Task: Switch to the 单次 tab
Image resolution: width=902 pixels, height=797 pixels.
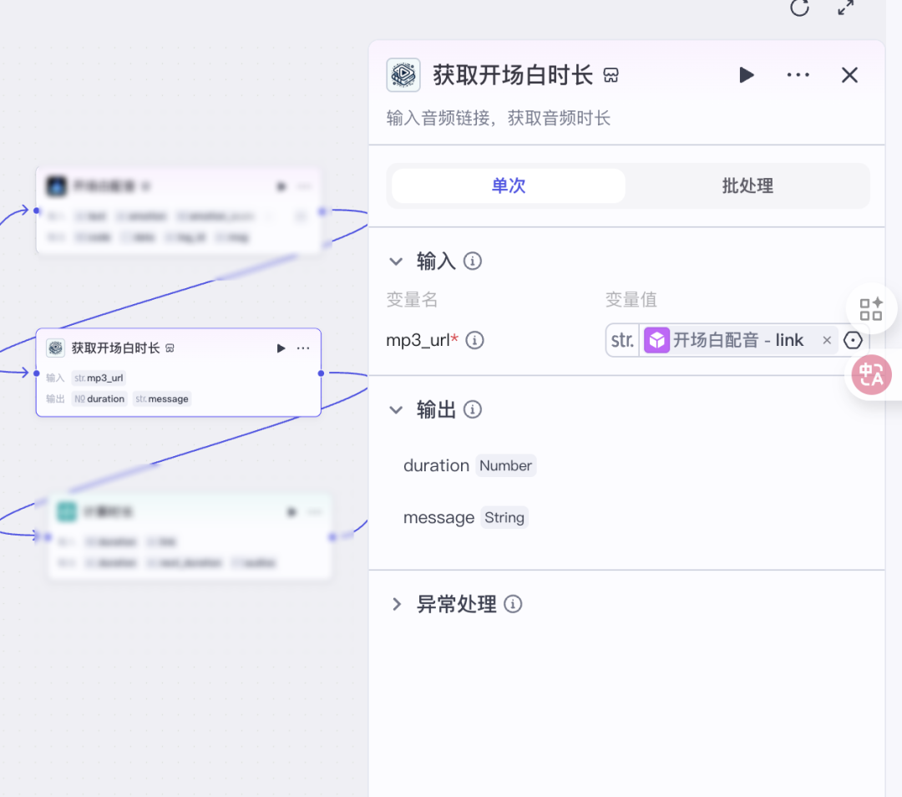Action: [x=509, y=185]
